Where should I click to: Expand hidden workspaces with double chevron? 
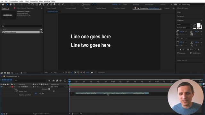(x=171, y=4)
